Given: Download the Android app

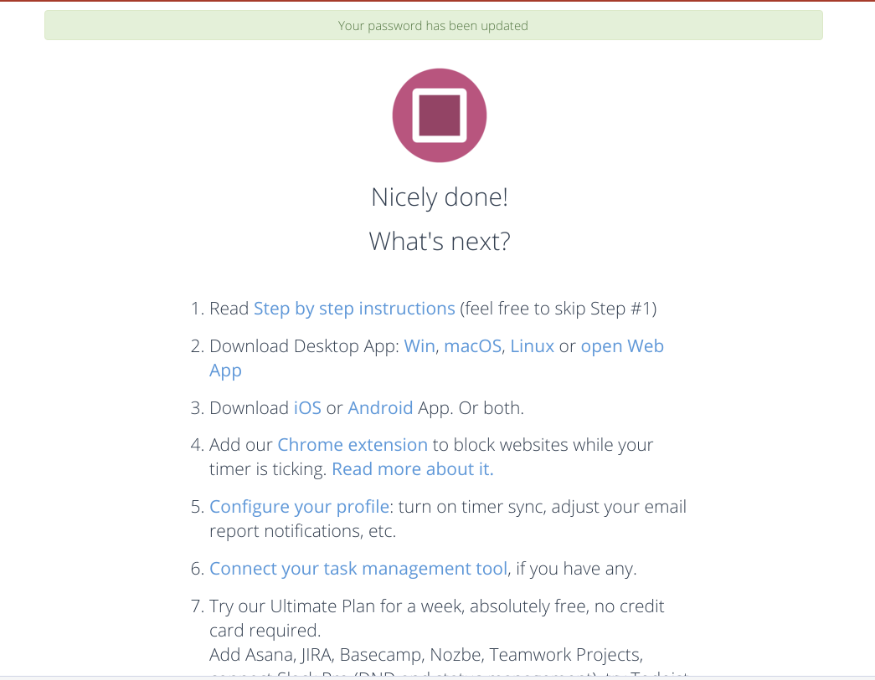Looking at the screenshot, I should [380, 407].
